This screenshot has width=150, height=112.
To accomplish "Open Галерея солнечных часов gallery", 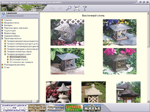I will coord(19,52).
